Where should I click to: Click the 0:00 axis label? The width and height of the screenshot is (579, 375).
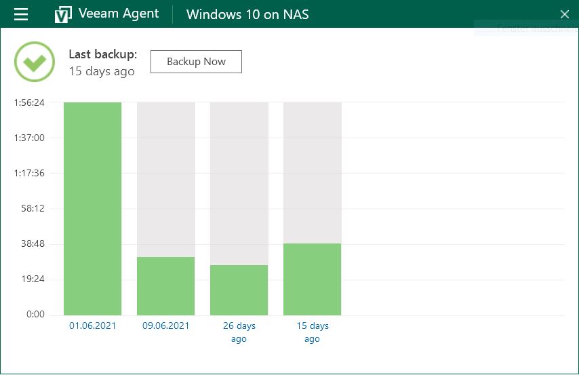[35, 315]
